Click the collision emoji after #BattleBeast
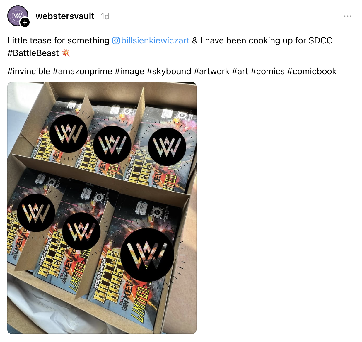 [x=66, y=53]
